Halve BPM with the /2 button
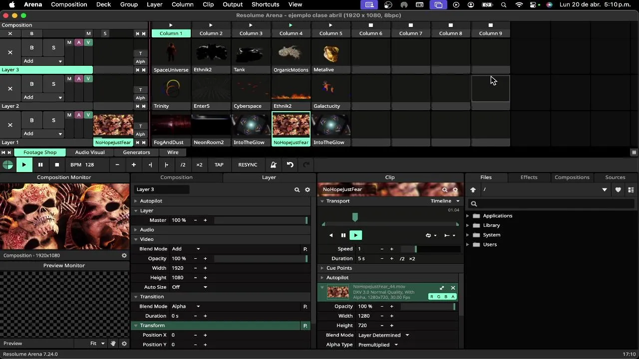This screenshot has width=639, height=359. tap(183, 165)
